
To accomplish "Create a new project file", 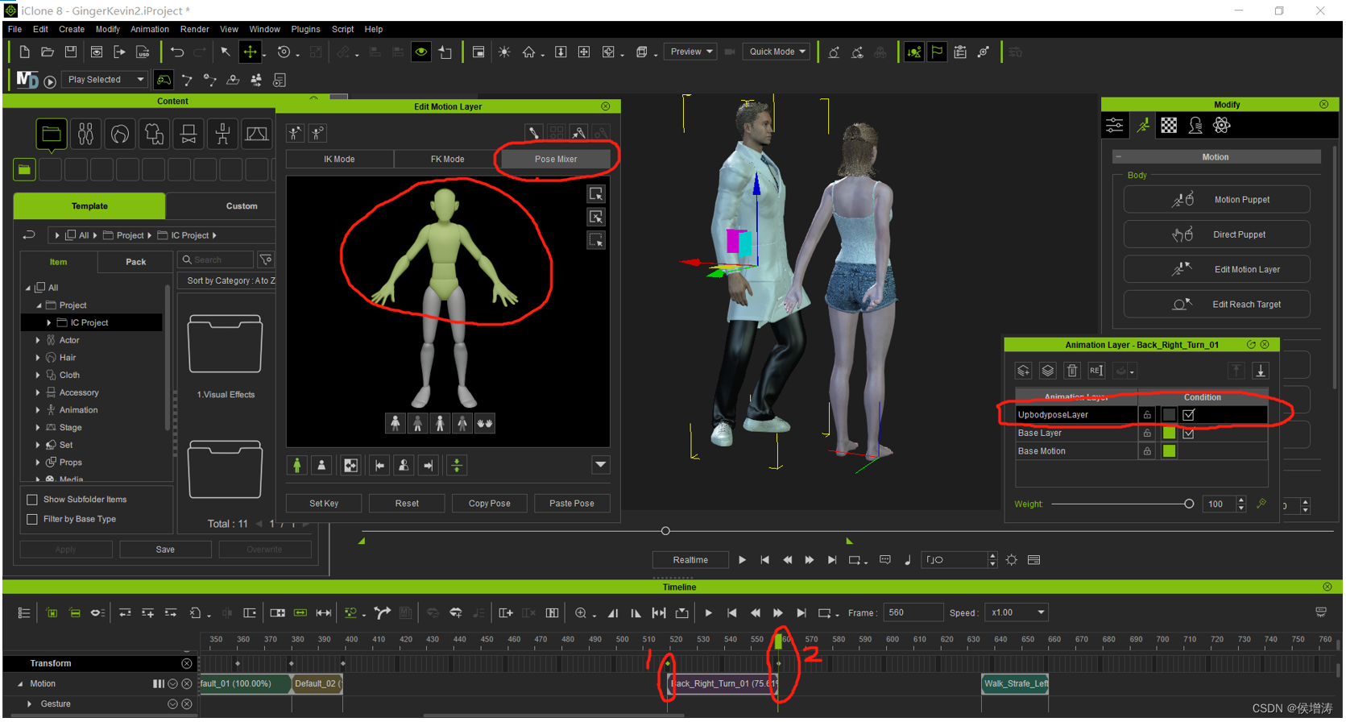I will point(24,52).
